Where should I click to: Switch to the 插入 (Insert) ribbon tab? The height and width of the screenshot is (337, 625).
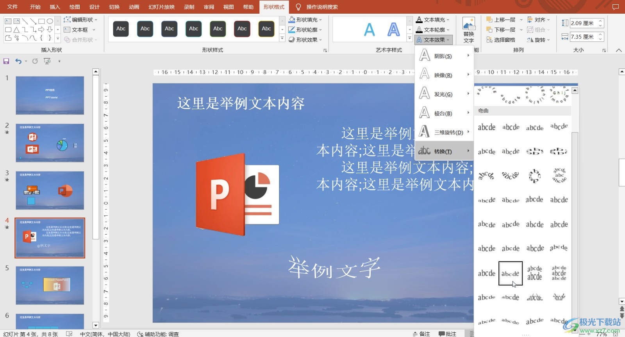pyautogui.click(x=55, y=7)
